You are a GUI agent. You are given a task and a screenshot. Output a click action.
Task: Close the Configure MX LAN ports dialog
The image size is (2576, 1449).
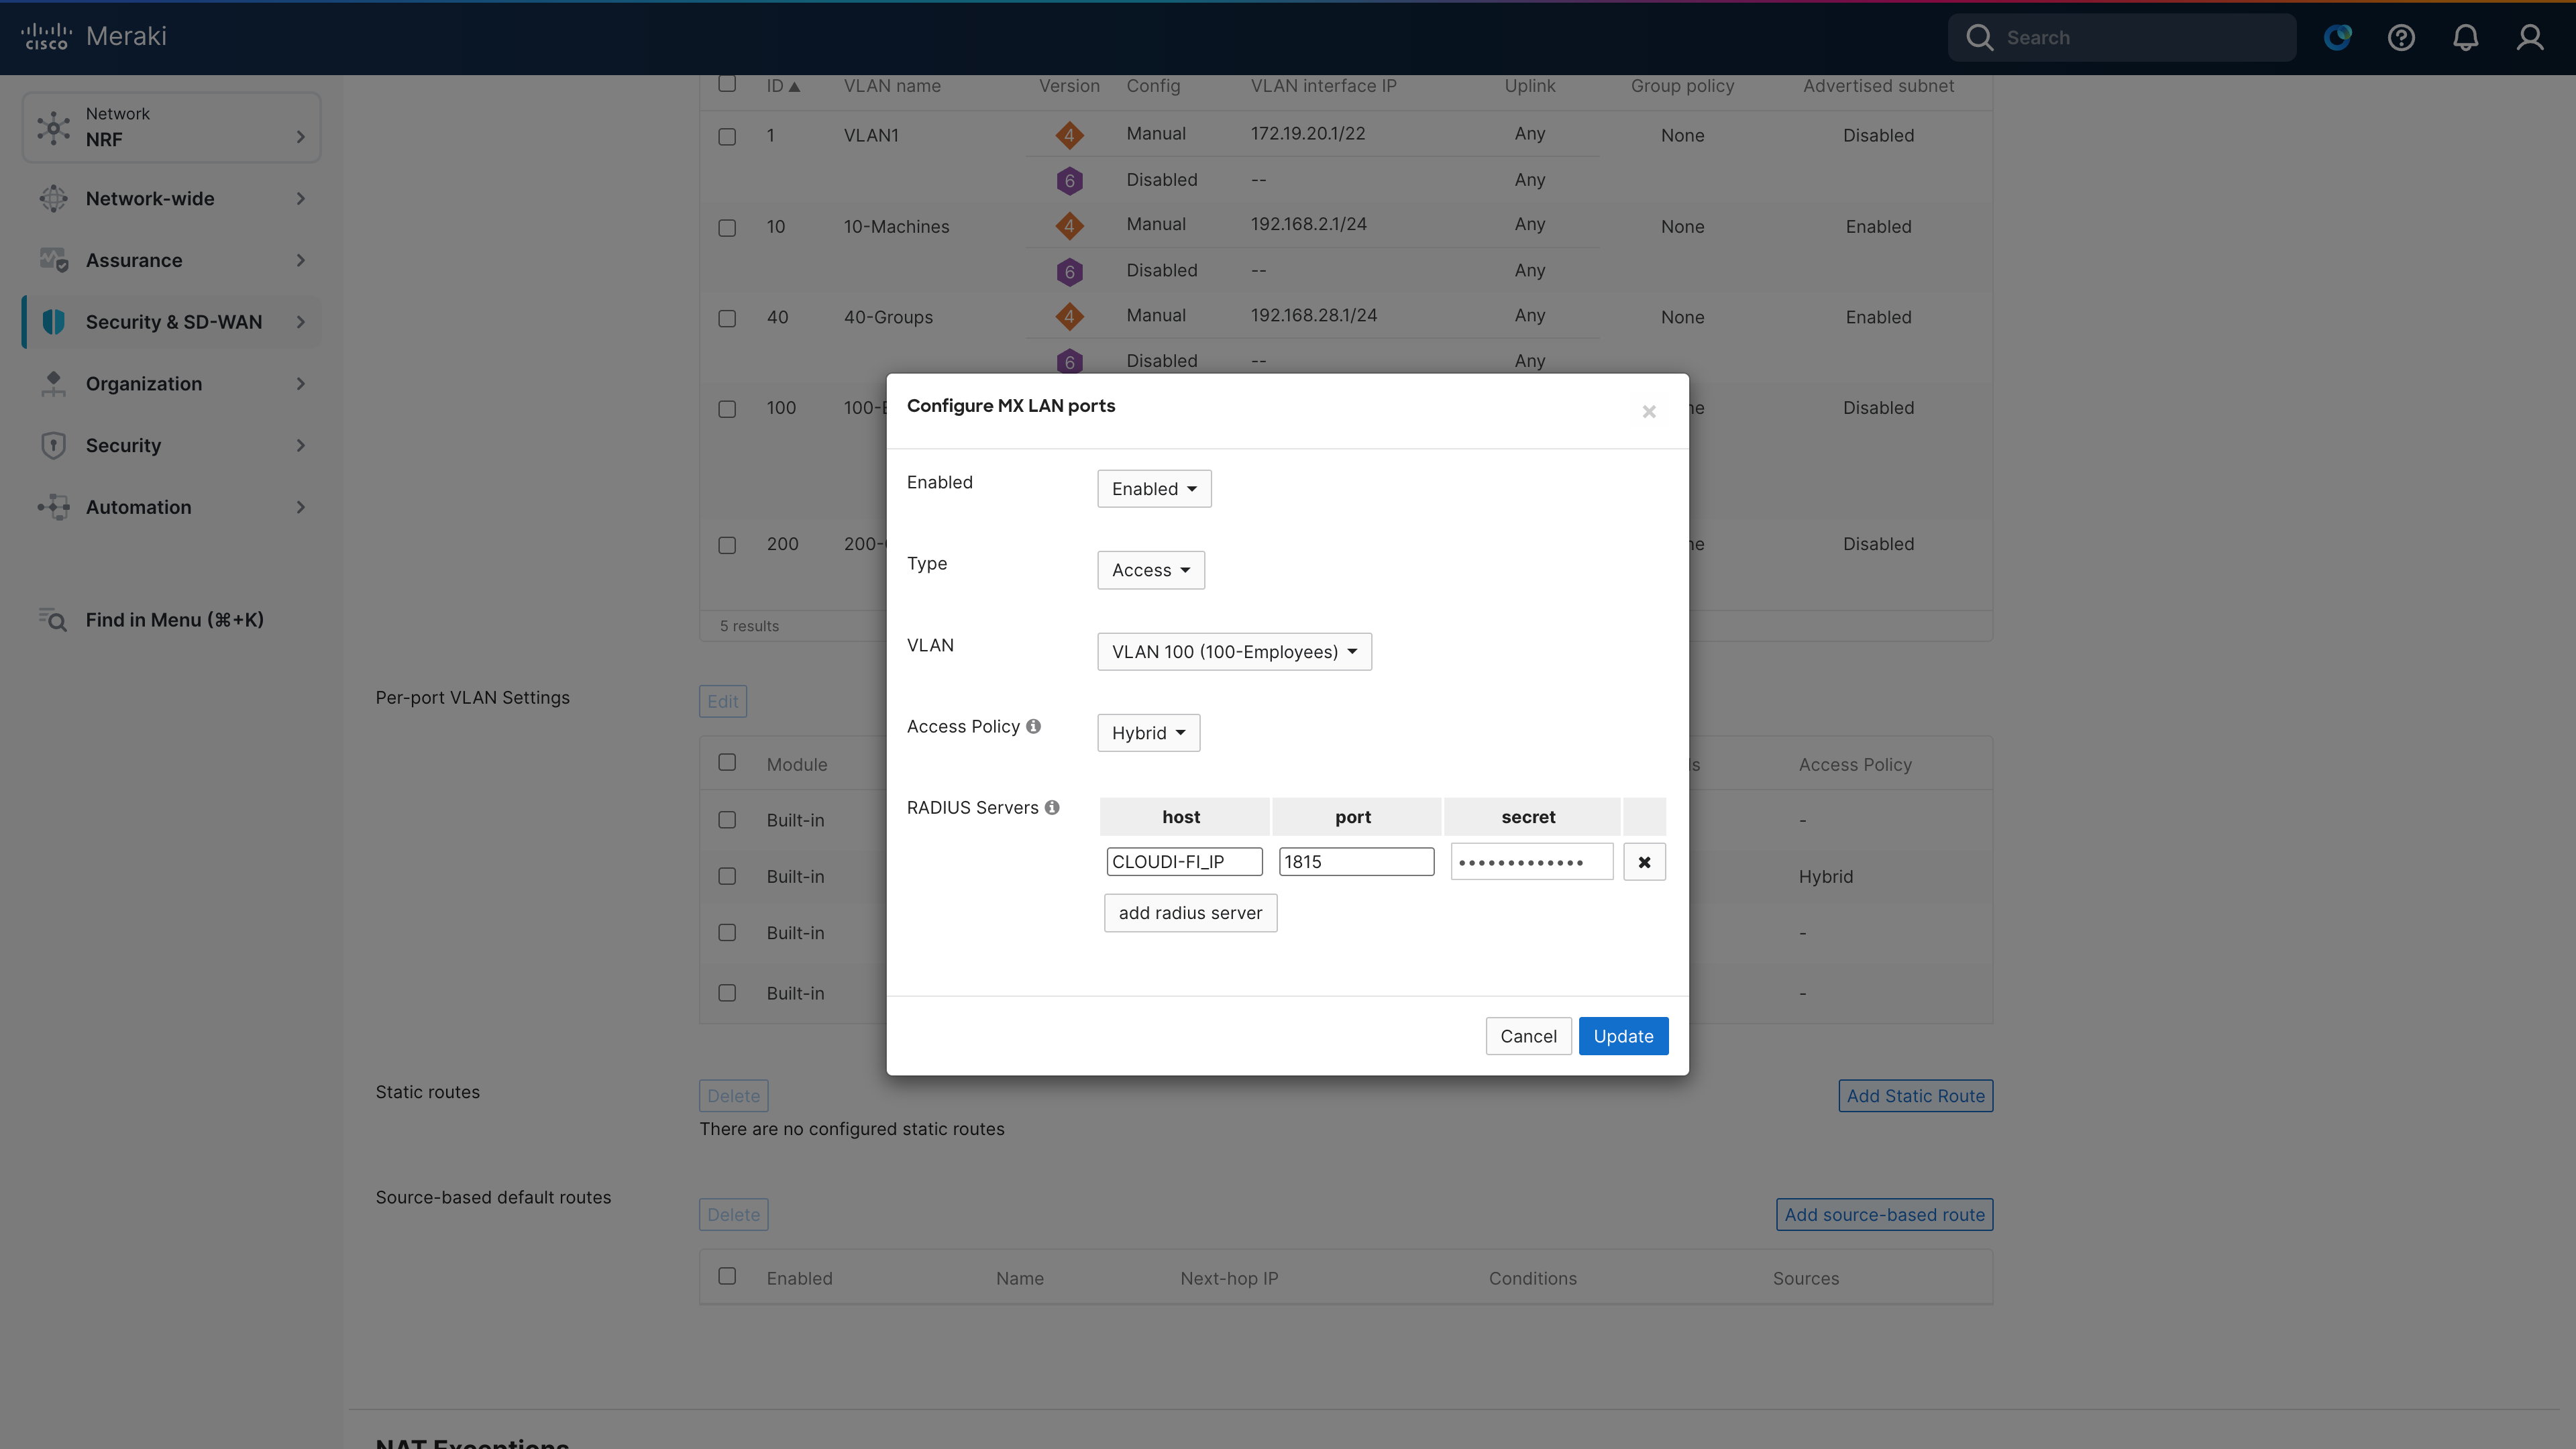[x=1649, y=412]
